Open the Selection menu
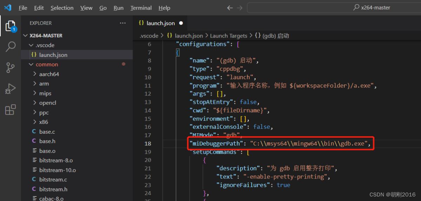Screen dimensions: 421x201 pos(62,8)
